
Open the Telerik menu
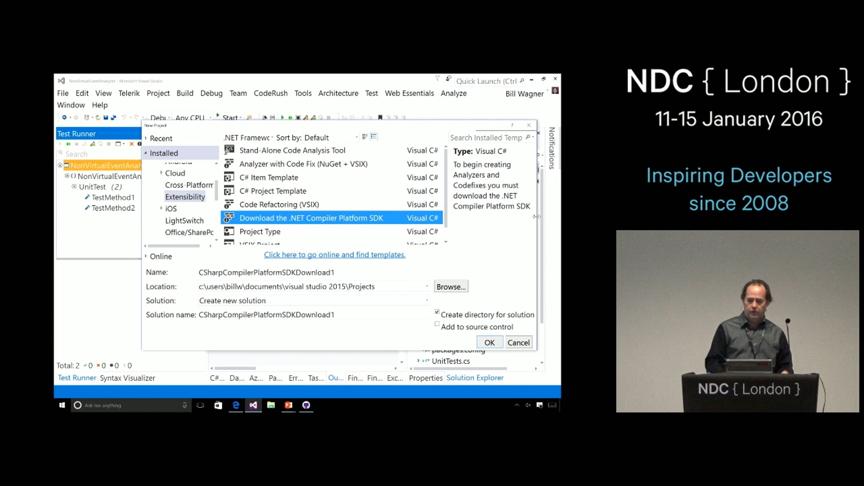(x=129, y=93)
